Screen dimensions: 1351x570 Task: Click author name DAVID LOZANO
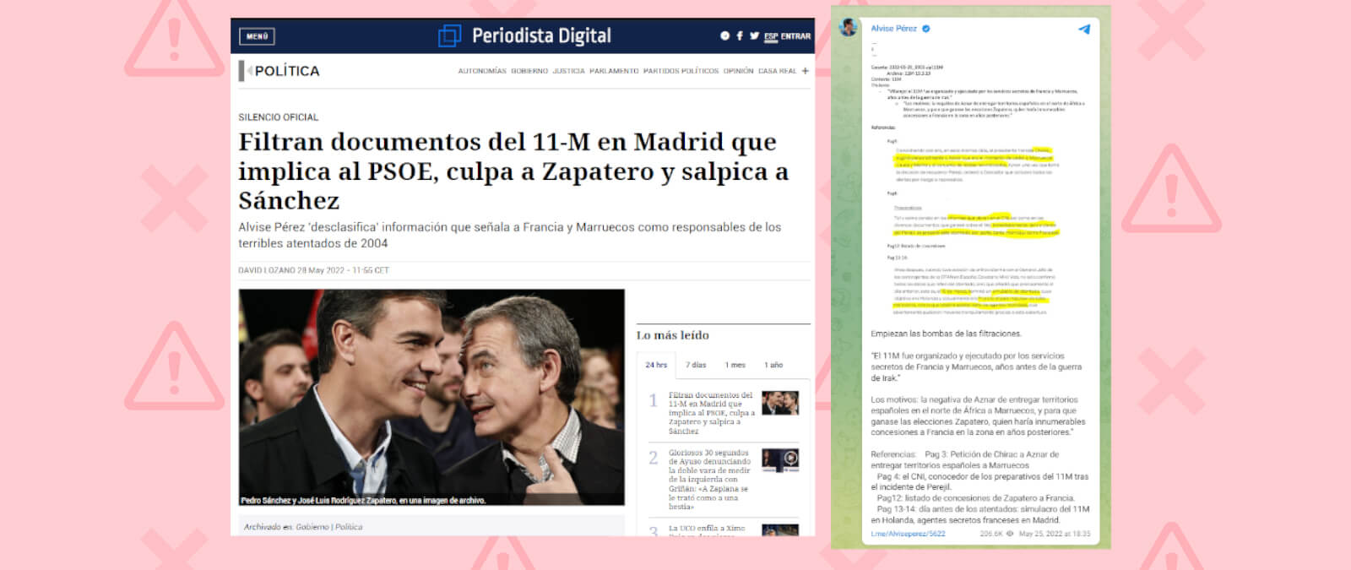(266, 270)
